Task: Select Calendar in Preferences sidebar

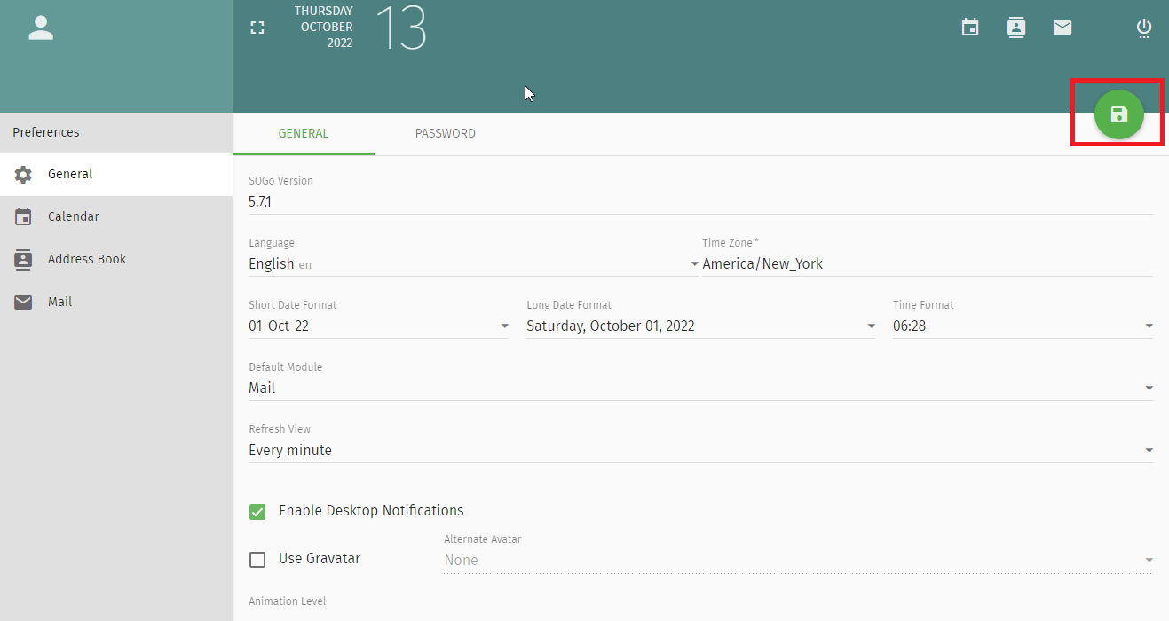Action: [x=116, y=216]
